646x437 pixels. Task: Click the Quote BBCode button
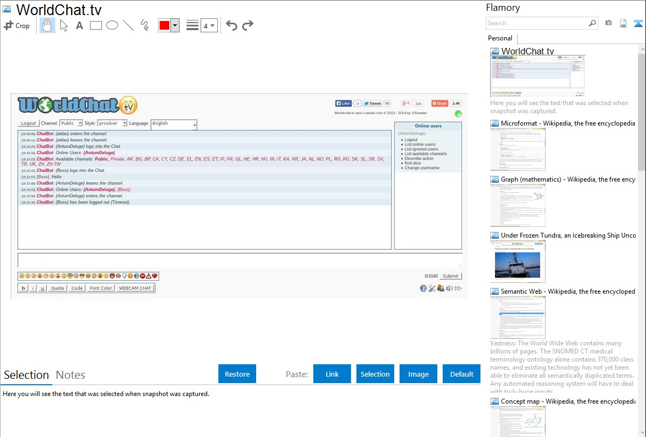click(57, 288)
